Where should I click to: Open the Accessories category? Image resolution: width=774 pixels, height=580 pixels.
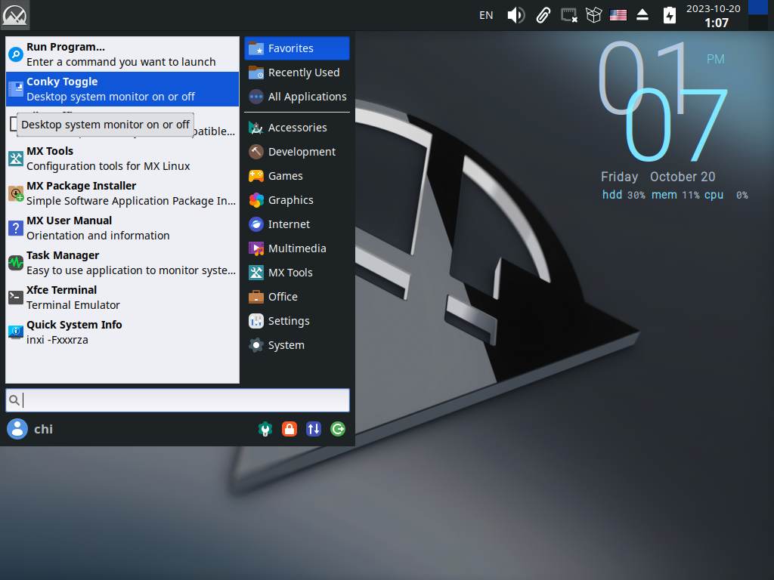(x=297, y=128)
